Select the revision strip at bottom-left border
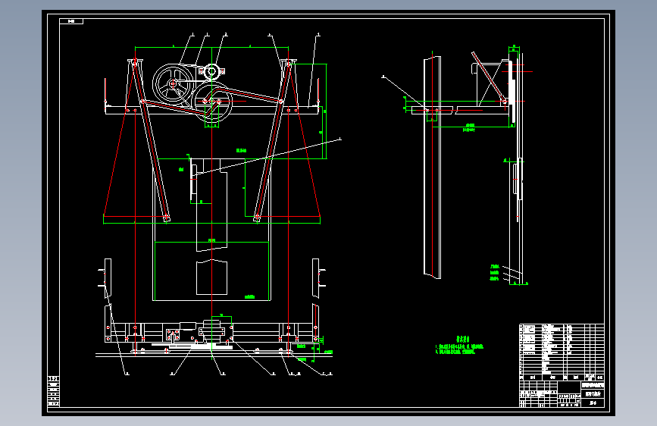The height and width of the screenshot is (426, 657). tap(53, 392)
